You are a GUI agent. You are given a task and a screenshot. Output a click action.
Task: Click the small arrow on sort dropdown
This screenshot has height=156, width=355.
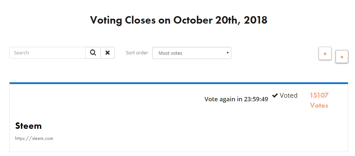coord(227,53)
